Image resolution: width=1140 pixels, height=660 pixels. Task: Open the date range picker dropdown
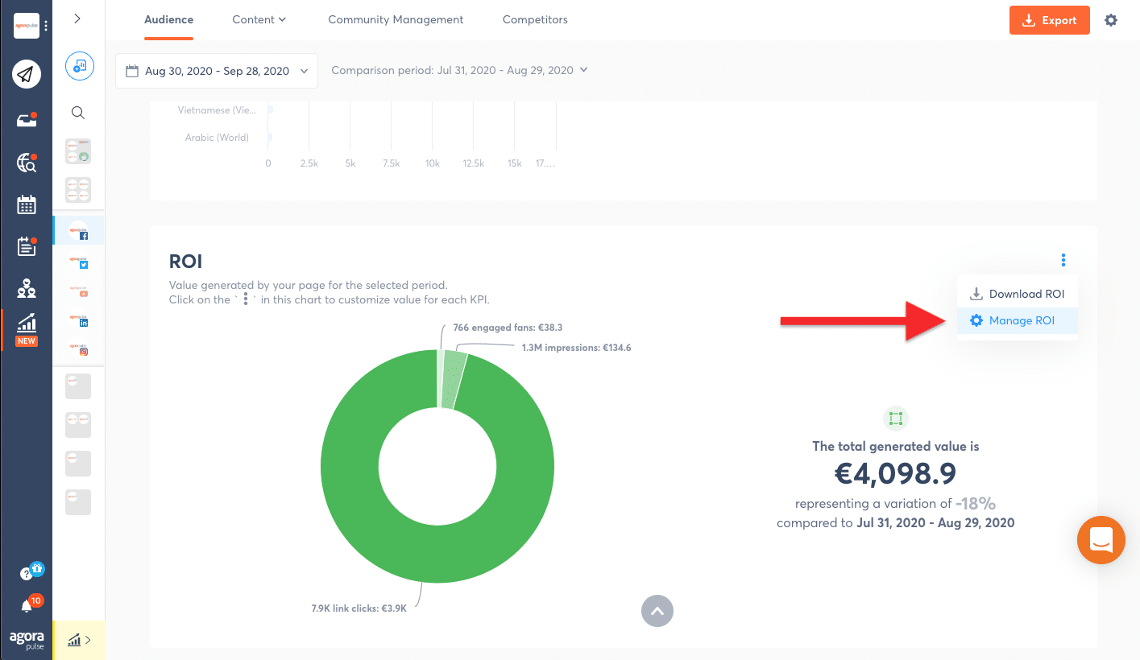217,71
